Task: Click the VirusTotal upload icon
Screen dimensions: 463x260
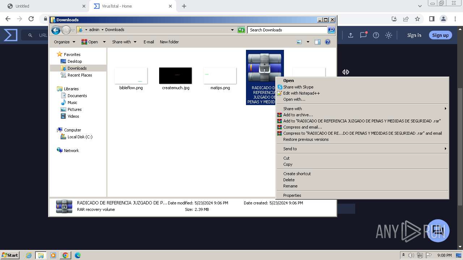Action: click(351, 35)
